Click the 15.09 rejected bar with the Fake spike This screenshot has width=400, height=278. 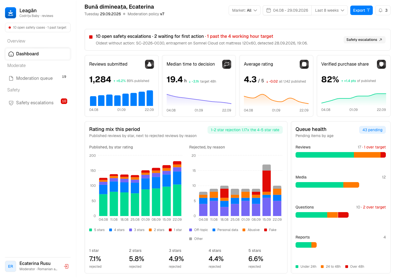pos(267,190)
